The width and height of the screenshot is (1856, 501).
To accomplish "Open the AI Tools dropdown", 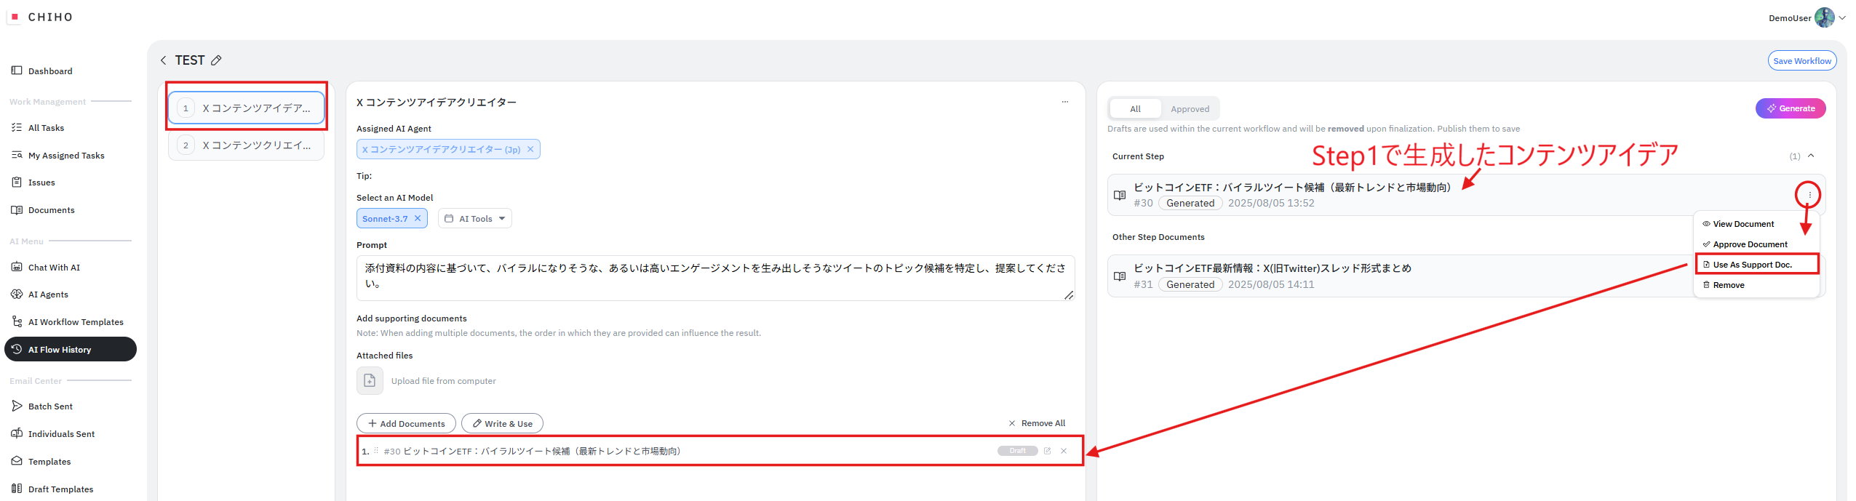I will (475, 218).
